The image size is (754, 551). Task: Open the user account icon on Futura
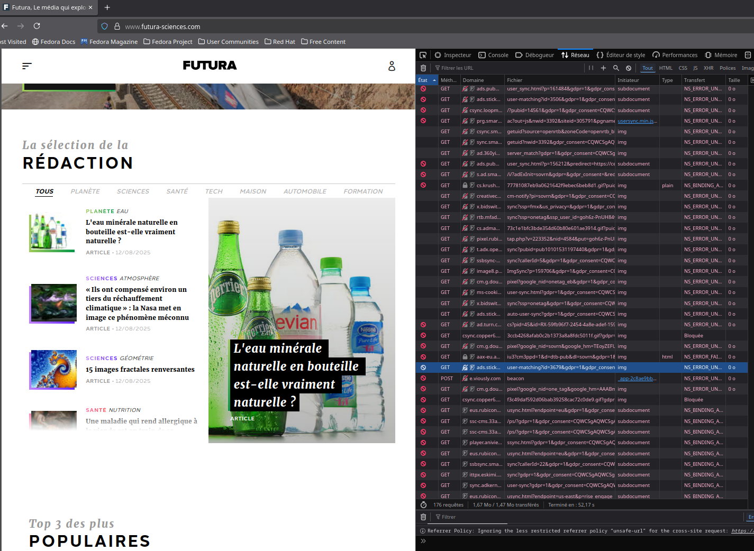click(x=392, y=66)
